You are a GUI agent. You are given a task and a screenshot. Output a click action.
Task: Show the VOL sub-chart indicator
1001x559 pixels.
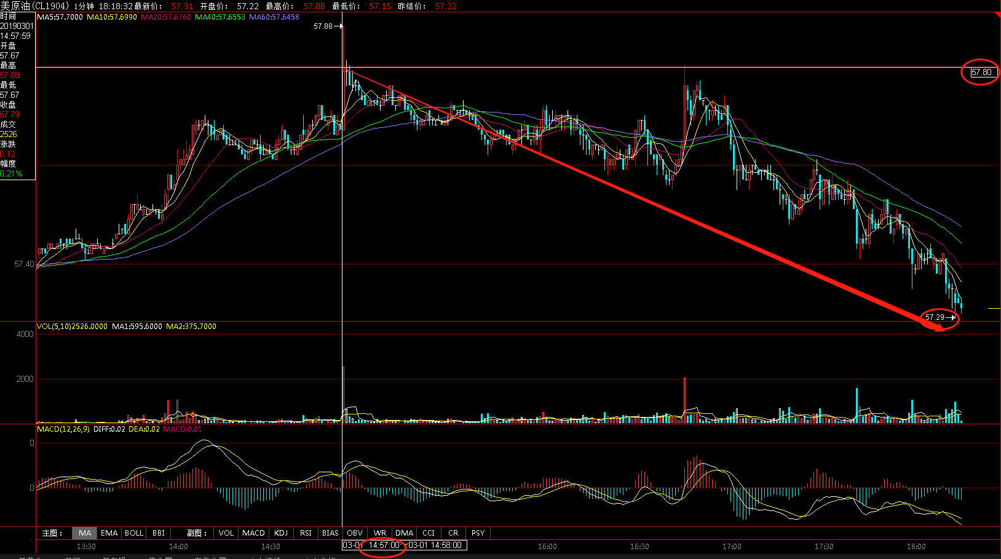pos(226,533)
